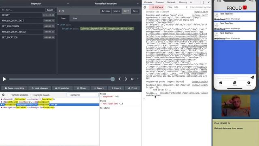Open the Autoselect instances dropdown
259x146 pixels.
(106, 4)
